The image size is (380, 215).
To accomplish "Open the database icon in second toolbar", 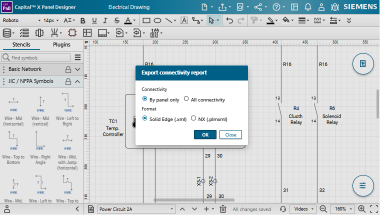I will [7, 32].
